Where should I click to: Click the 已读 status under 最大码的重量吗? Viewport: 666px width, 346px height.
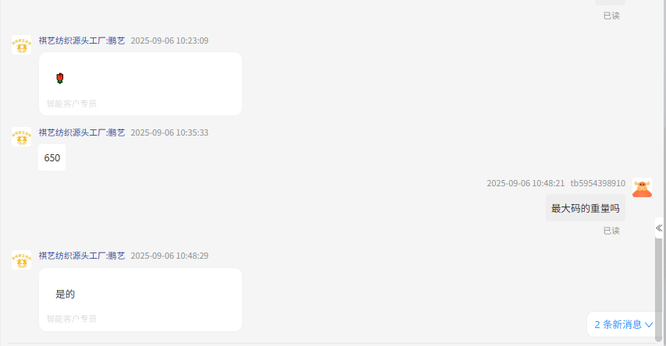611,231
